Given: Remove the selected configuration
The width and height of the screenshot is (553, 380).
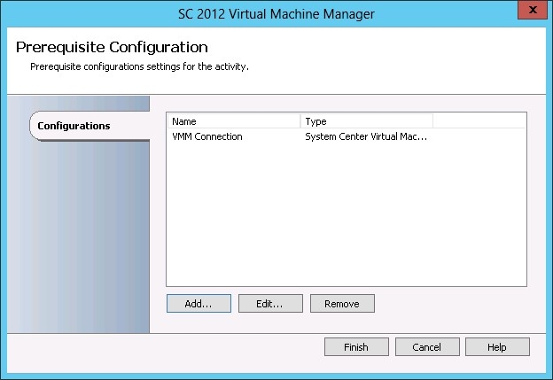Looking at the screenshot, I should (x=342, y=304).
